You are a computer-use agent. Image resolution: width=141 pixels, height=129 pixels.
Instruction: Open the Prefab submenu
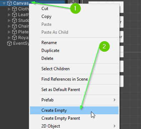tap(74, 100)
